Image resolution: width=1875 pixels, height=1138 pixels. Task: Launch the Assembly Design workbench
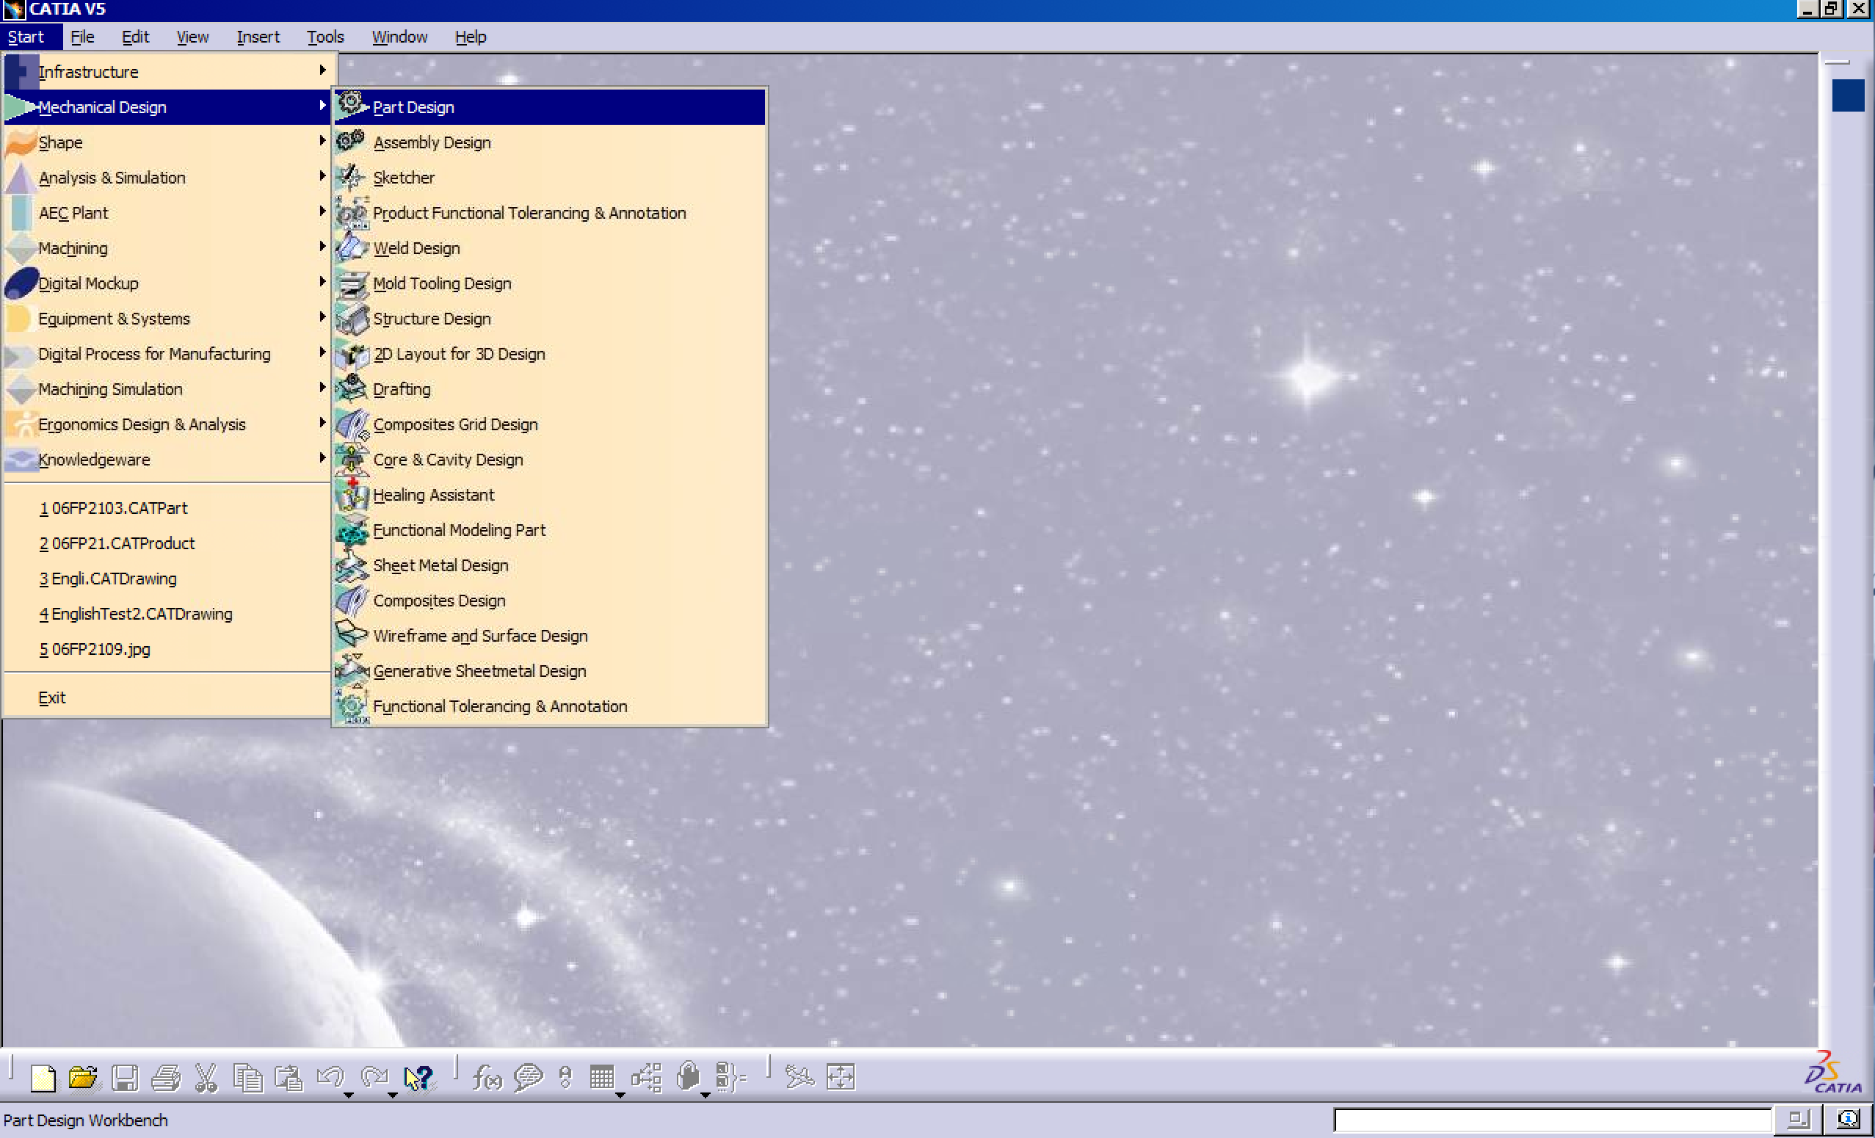(549, 142)
